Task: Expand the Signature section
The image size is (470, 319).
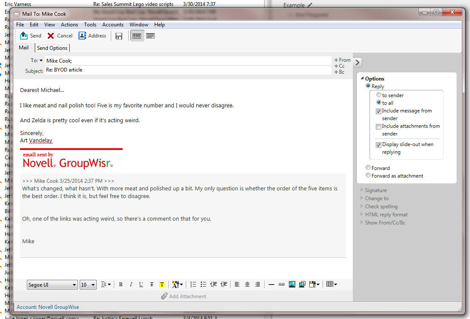Action: tap(375, 190)
